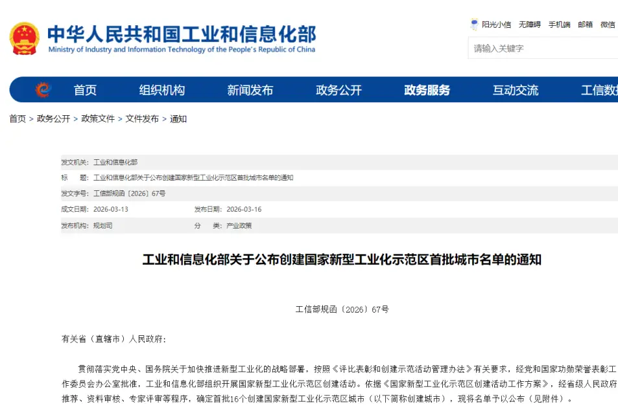
Task: Click the 阳光小信 mascot icon
Action: click(x=474, y=25)
